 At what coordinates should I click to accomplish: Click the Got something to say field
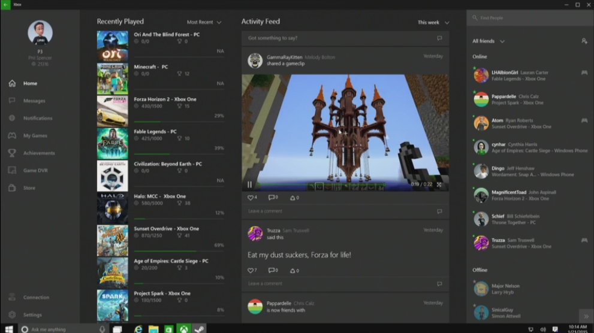click(345, 38)
